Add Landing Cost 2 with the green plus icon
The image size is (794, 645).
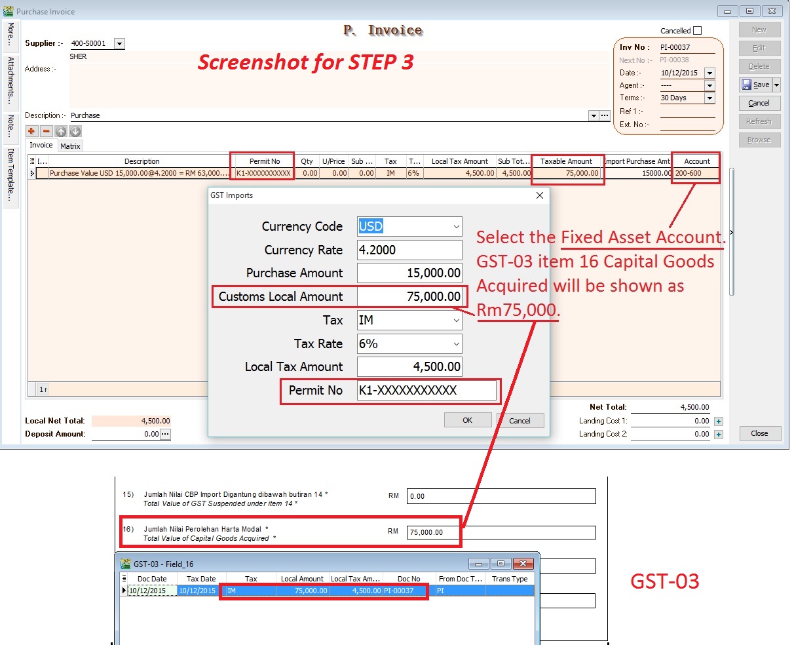click(x=718, y=434)
